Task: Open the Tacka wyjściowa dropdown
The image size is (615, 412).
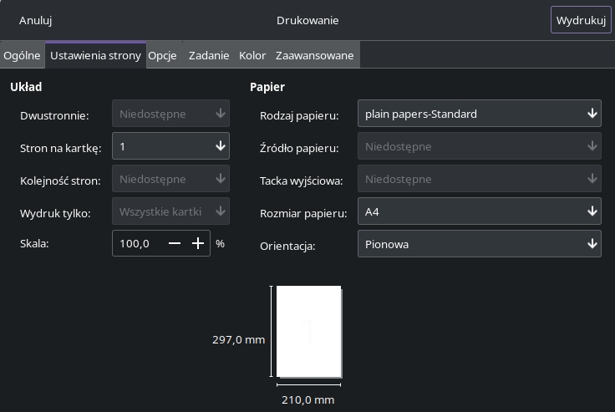Action: pyautogui.click(x=480, y=179)
